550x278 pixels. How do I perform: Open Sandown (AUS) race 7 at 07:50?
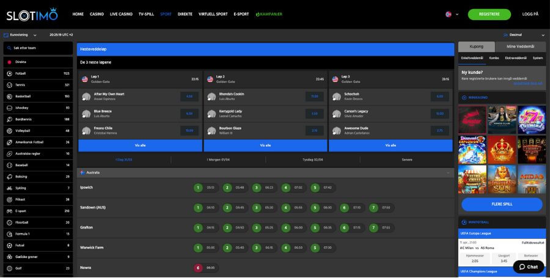coord(381,208)
